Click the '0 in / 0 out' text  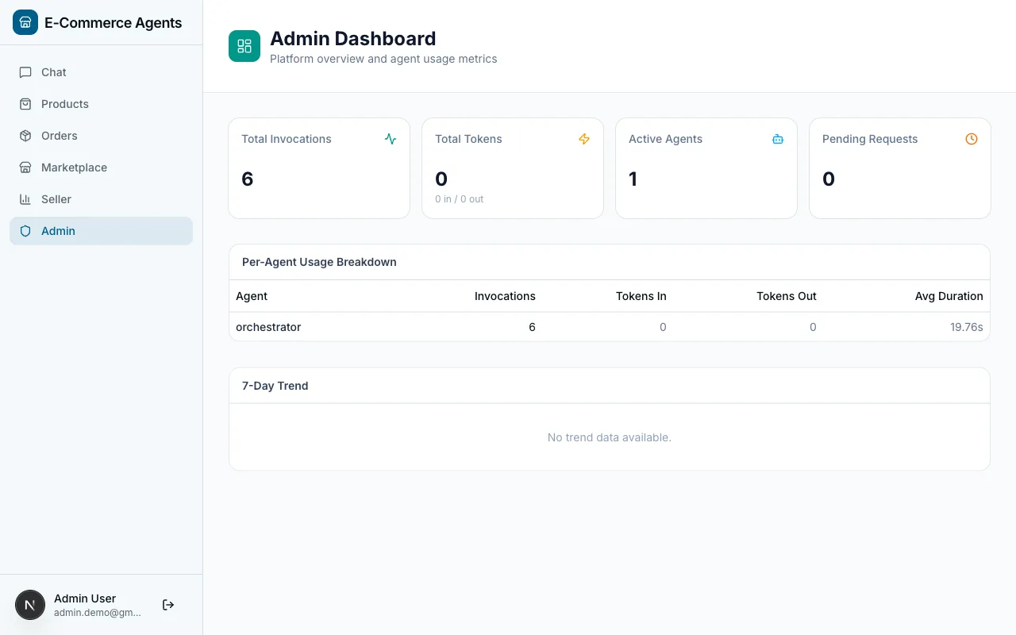(x=459, y=199)
